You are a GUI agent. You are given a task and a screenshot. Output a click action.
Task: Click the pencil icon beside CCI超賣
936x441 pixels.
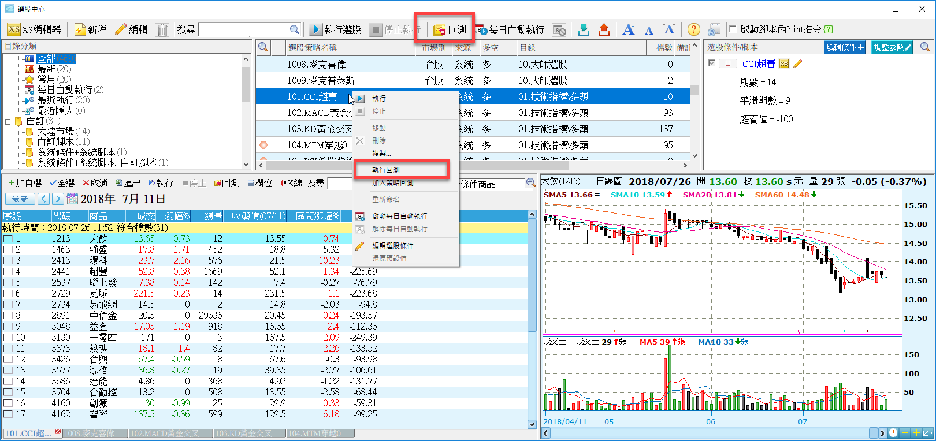pyautogui.click(x=798, y=63)
